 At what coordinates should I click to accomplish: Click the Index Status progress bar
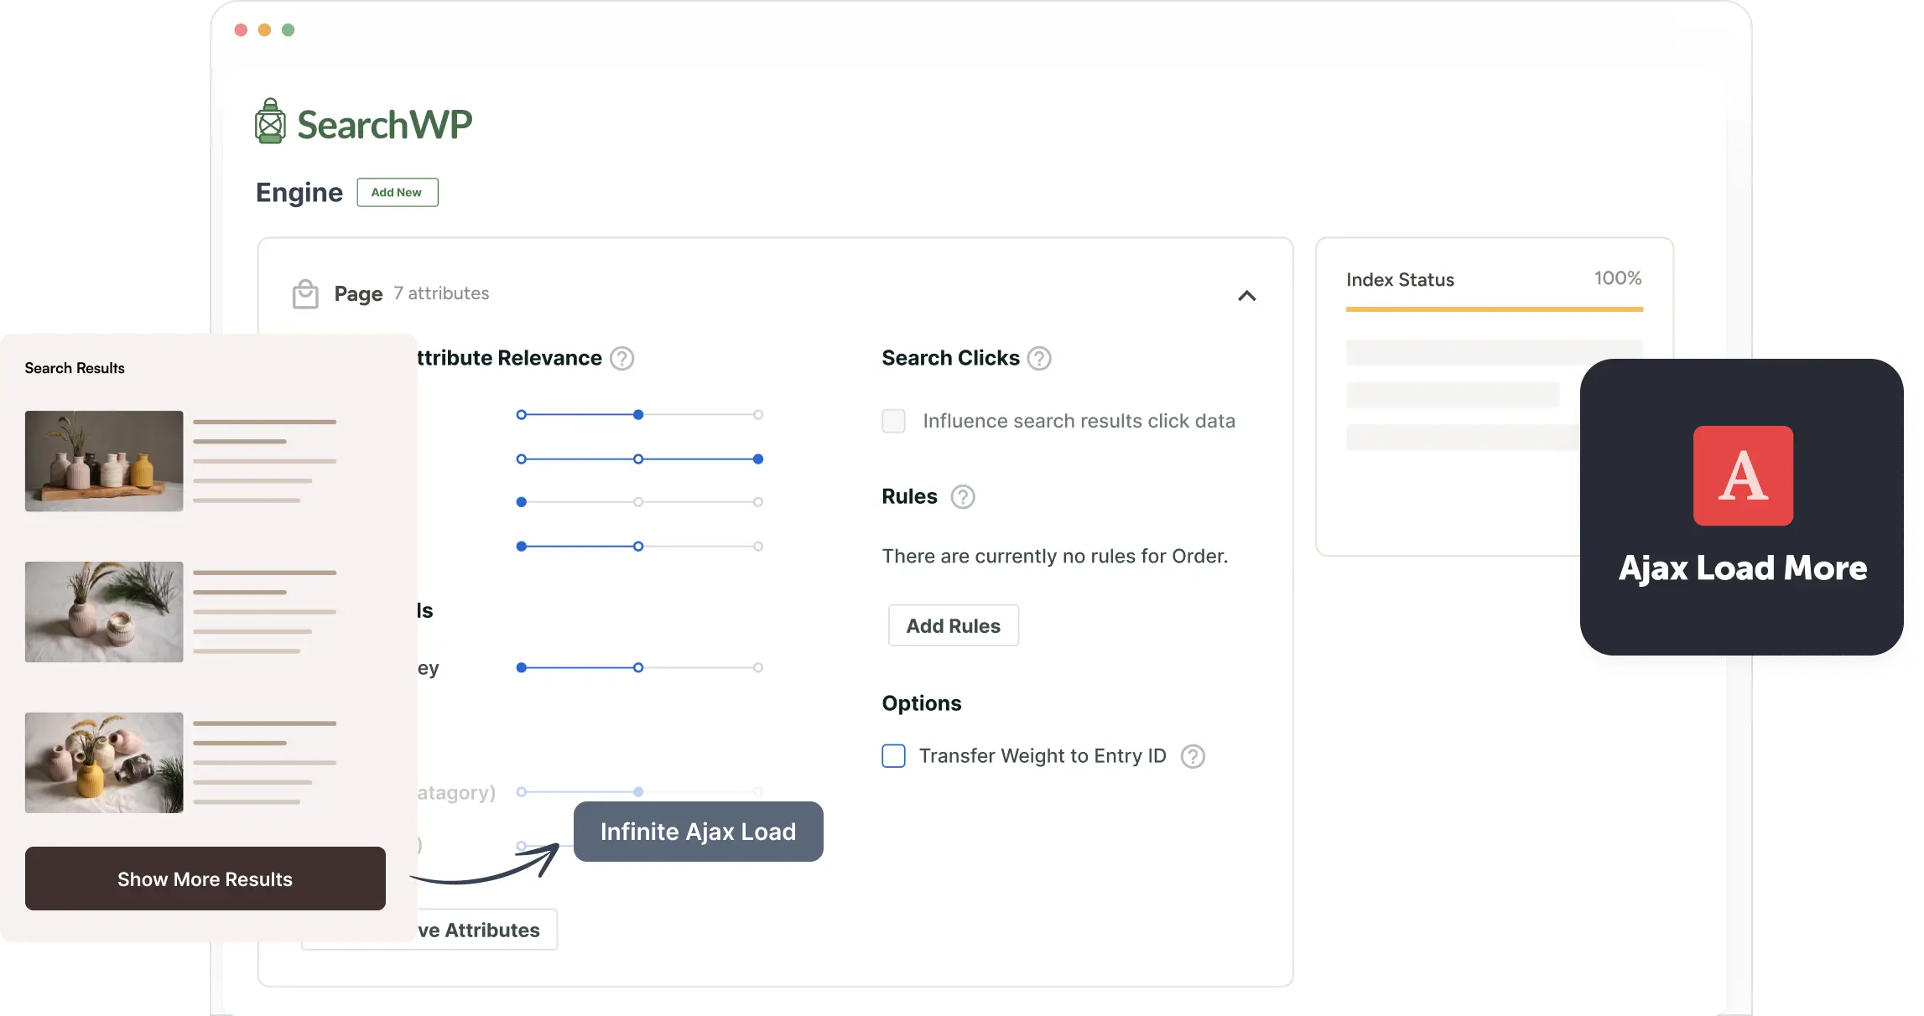coord(1494,308)
